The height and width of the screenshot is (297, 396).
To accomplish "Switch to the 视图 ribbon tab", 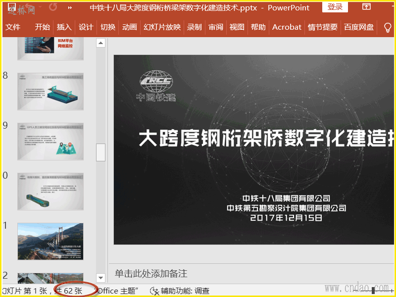I will [237, 27].
